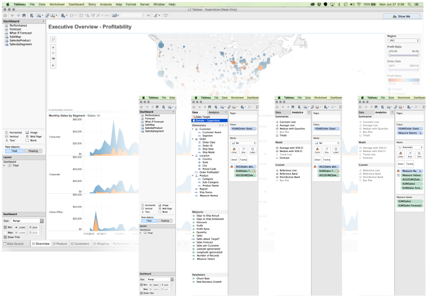Zoom out on the map with minus
Viewport: 426px width, 296px height.
(x=53, y=53)
